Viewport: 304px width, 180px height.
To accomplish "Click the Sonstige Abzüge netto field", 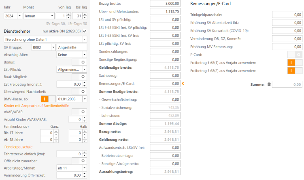I will click(x=165, y=163).
